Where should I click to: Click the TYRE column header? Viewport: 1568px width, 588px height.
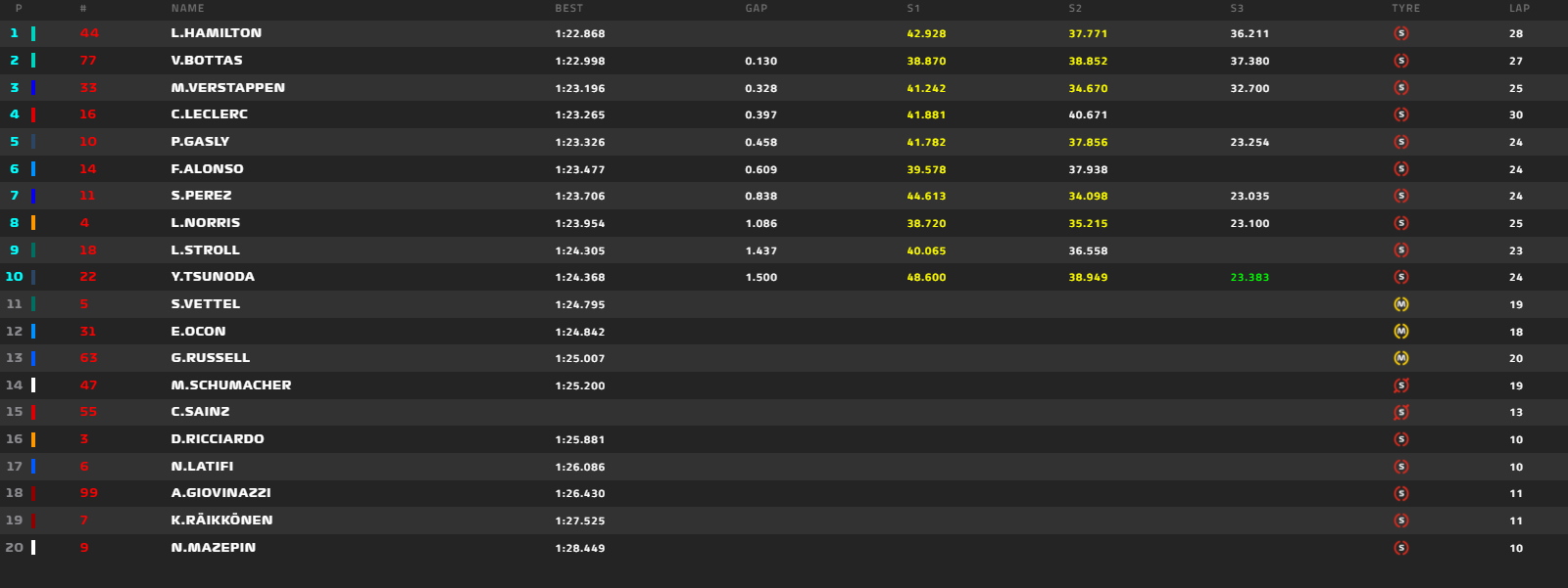[1406, 8]
